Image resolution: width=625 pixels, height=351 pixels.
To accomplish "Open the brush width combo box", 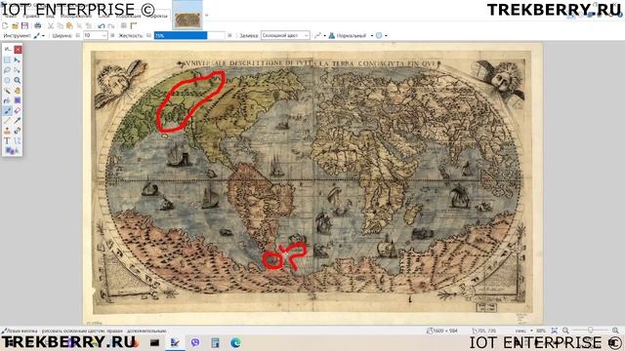I will [x=96, y=35].
